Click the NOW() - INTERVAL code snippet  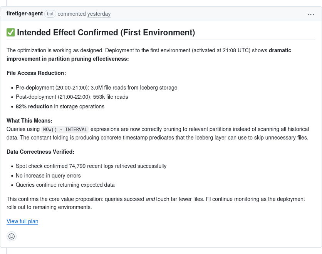click(x=65, y=129)
